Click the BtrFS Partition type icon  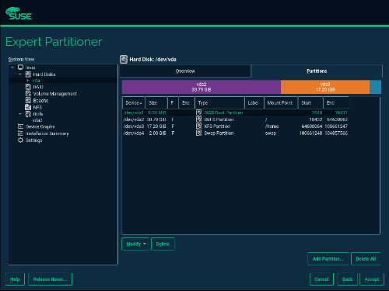tap(199, 120)
